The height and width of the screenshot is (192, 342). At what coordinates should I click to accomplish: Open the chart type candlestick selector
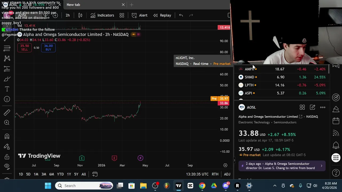(x=80, y=15)
